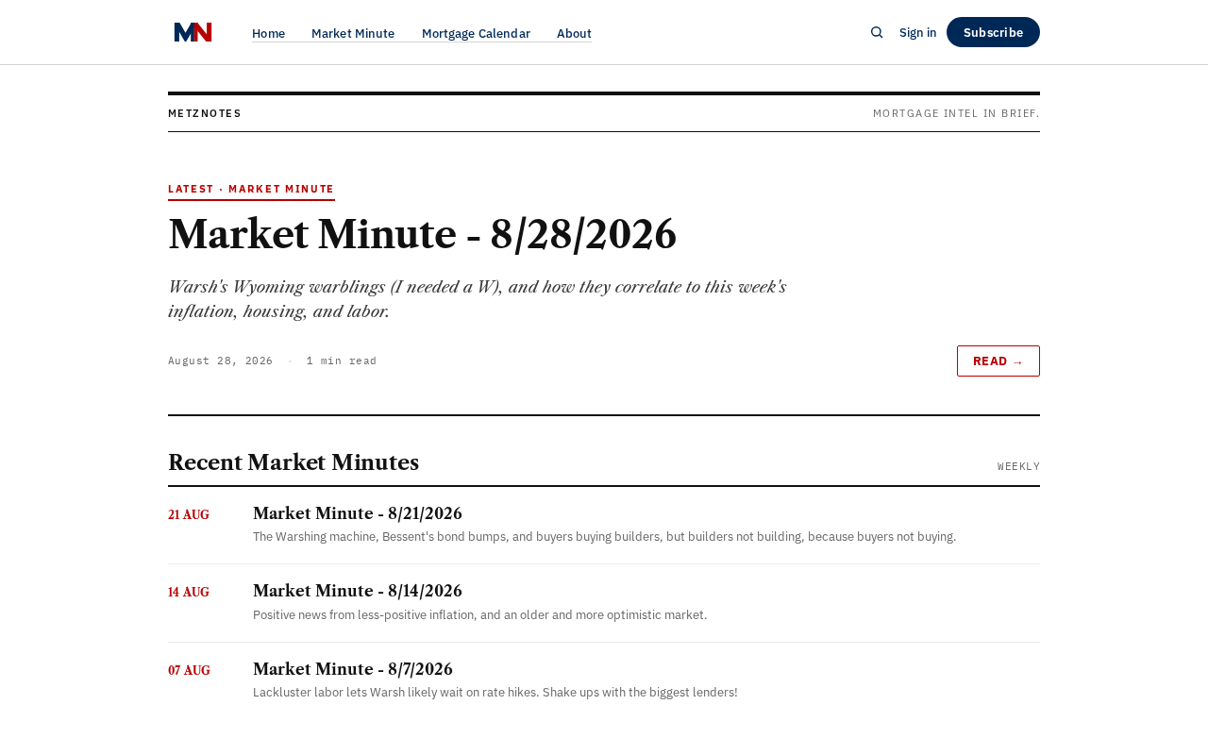Image resolution: width=1208 pixels, height=755 pixels.
Task: Click the MN site logo
Action: pyautogui.click(x=193, y=32)
